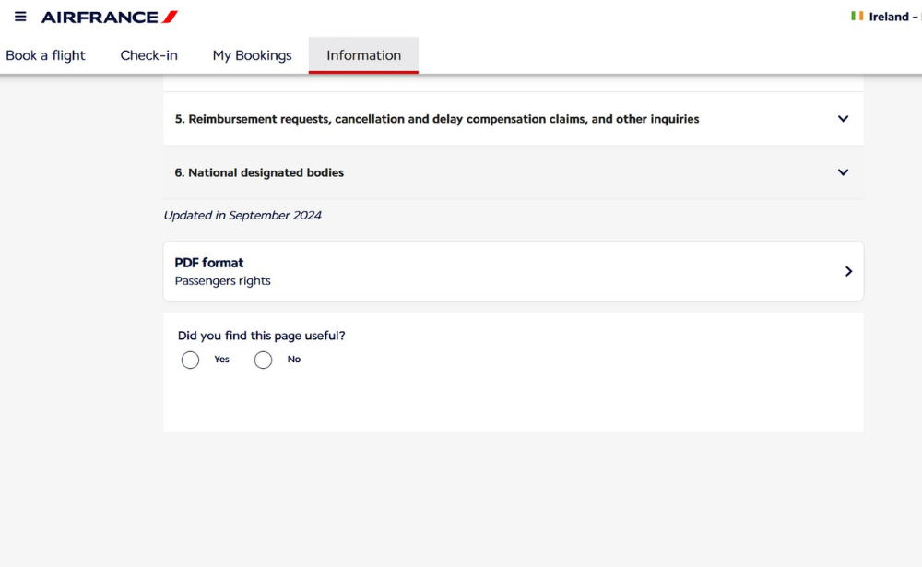
Task: Click the PDF format arrow icon
Action: [848, 271]
